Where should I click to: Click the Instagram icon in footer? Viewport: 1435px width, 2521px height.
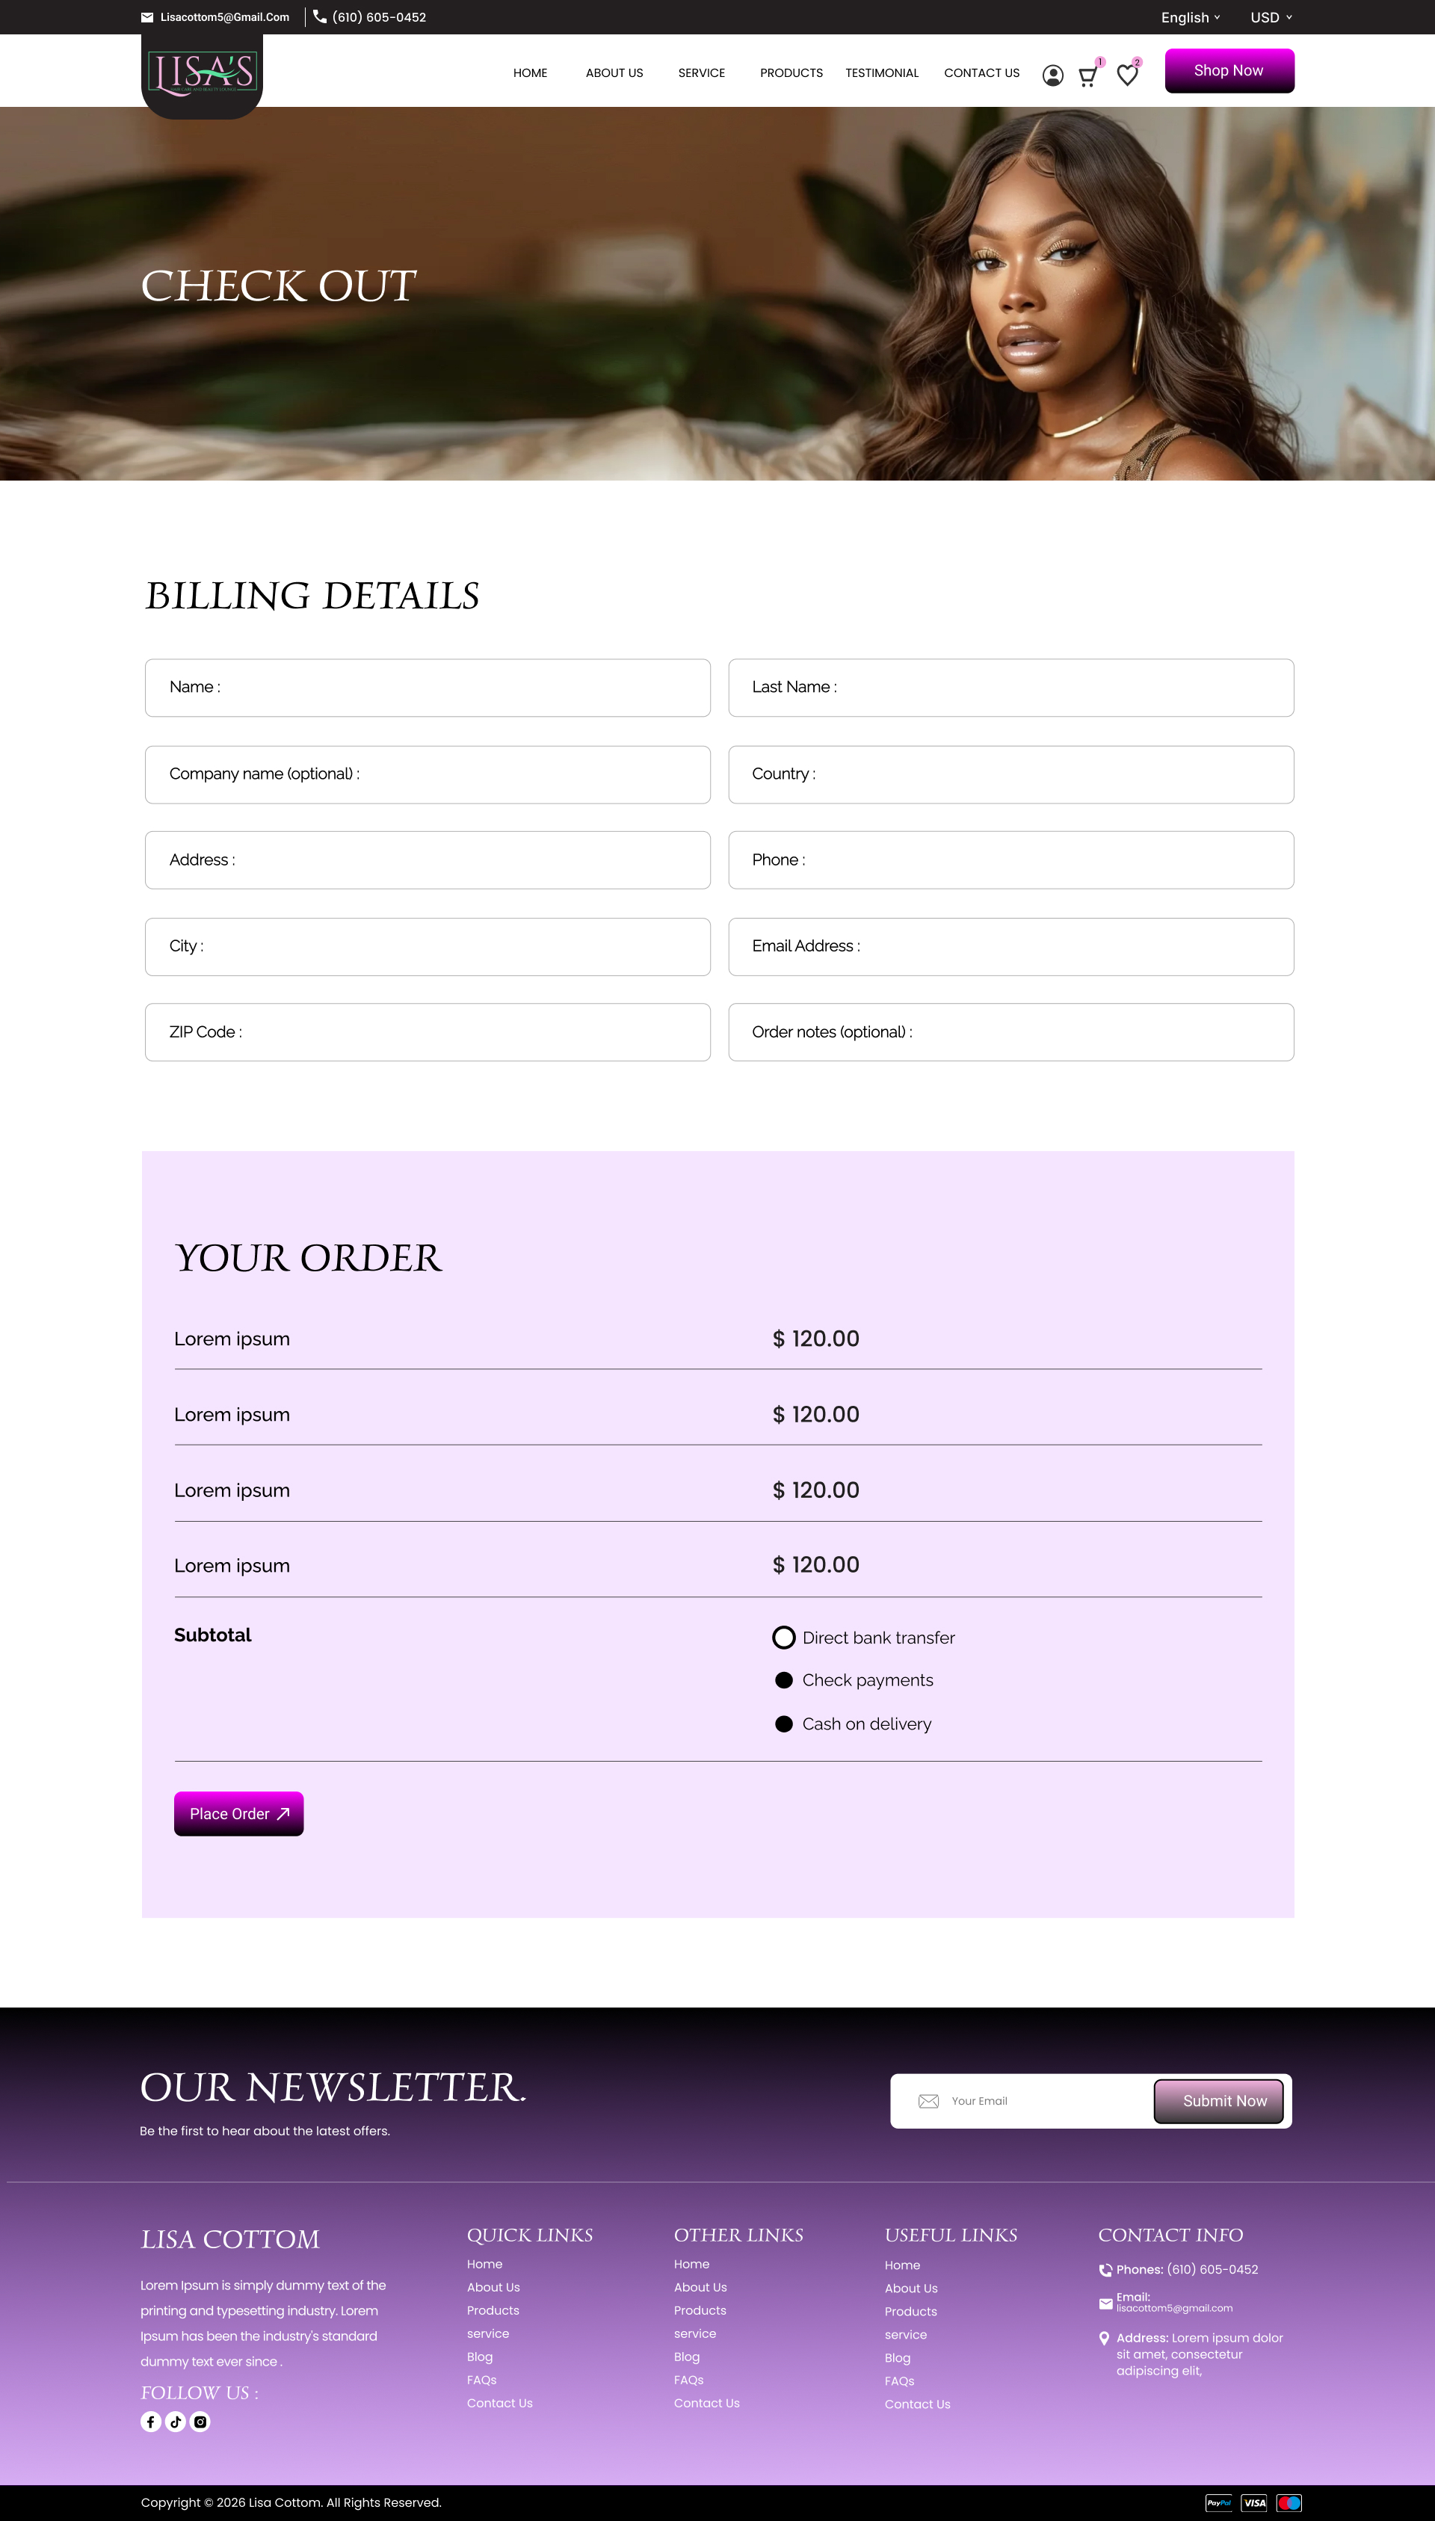point(200,2422)
